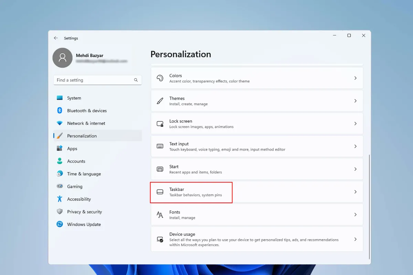Click the Bluetooth & devices sidebar icon
This screenshot has height=275, width=413.
point(60,110)
